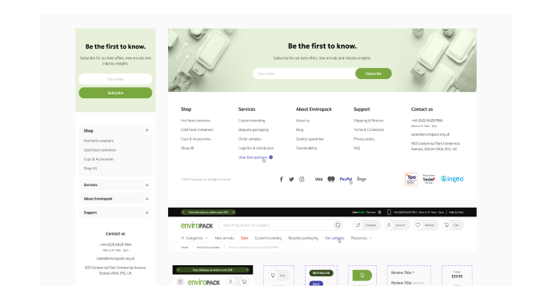Go to previous message in desktop free delivery banner
This screenshot has height=298, width=552.
coord(183,213)
